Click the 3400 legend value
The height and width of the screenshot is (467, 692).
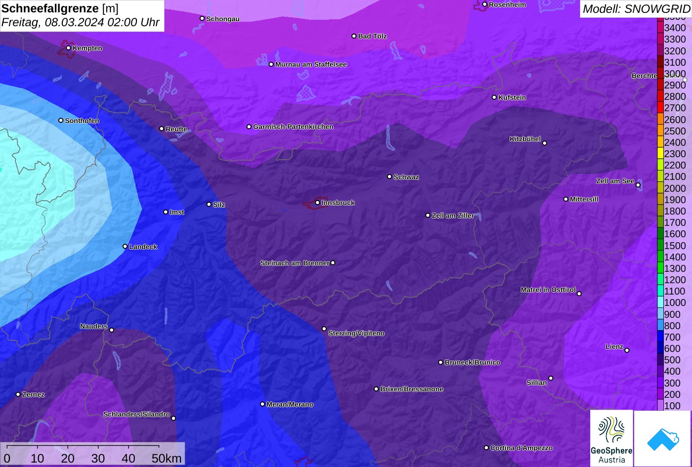[x=675, y=28]
